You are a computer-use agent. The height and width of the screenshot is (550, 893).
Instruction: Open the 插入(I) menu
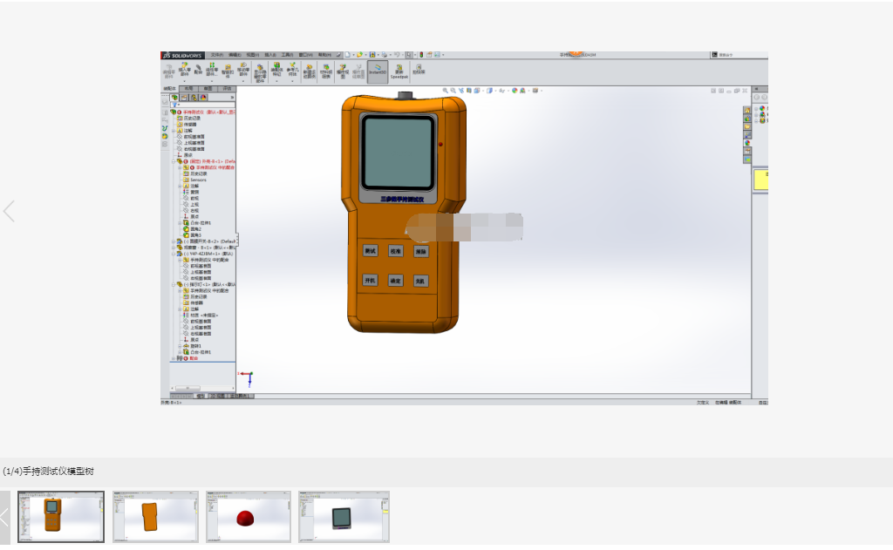[270, 55]
